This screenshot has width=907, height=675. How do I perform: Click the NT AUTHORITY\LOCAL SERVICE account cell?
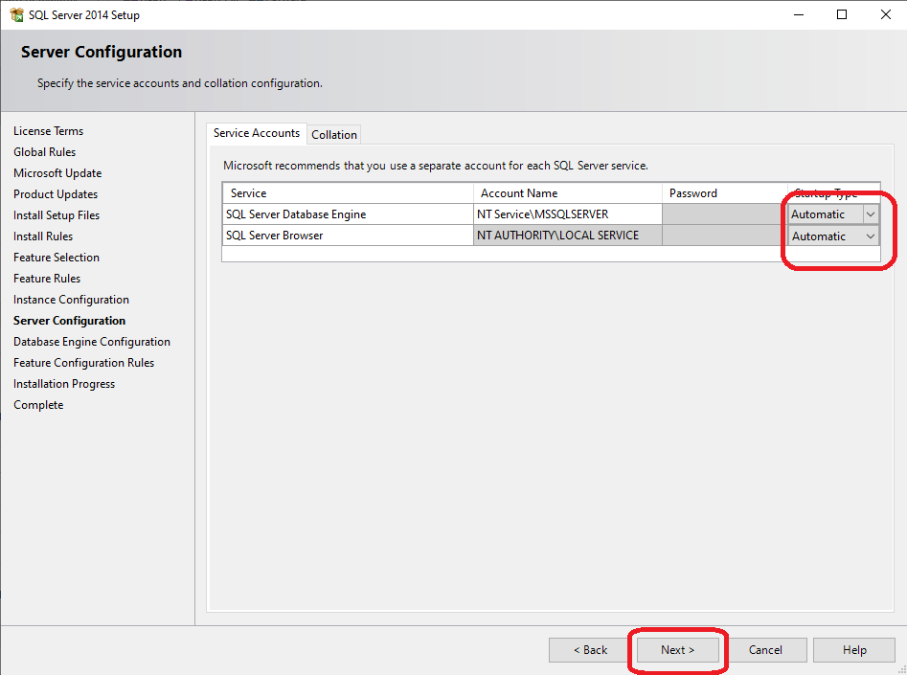click(567, 236)
